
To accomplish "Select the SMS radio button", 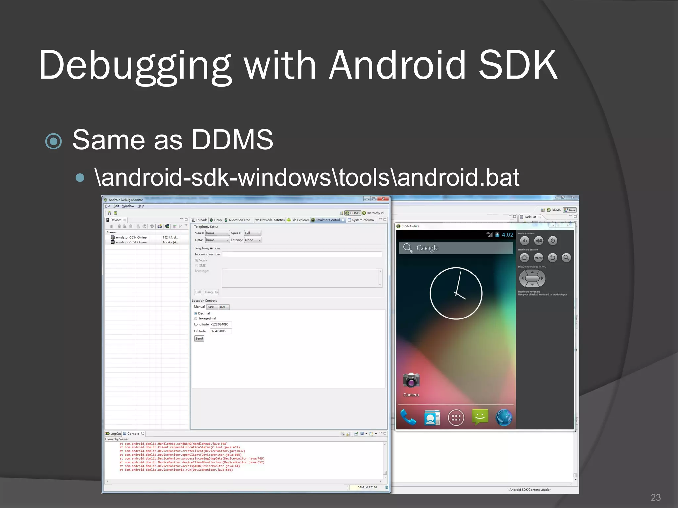I will (197, 266).
